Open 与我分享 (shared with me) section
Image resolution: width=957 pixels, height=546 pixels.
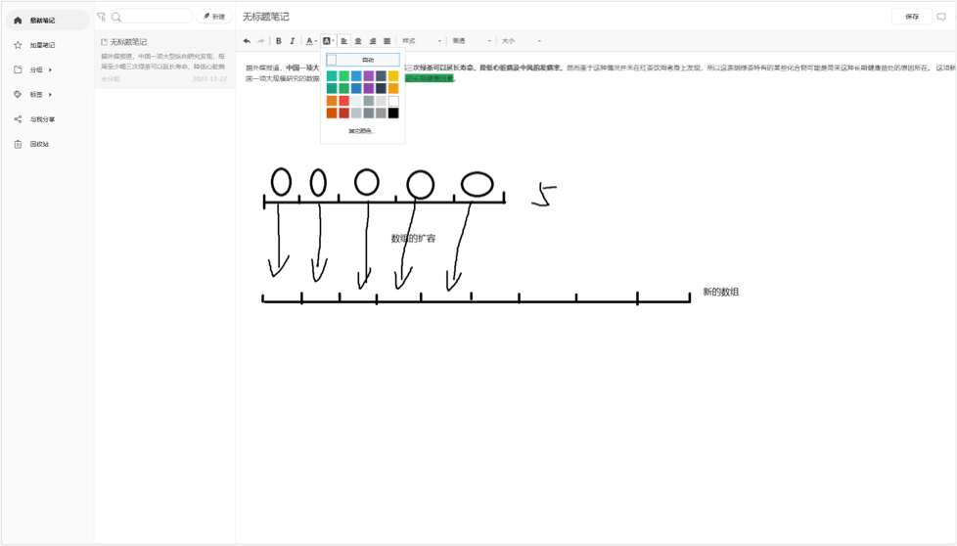point(42,119)
